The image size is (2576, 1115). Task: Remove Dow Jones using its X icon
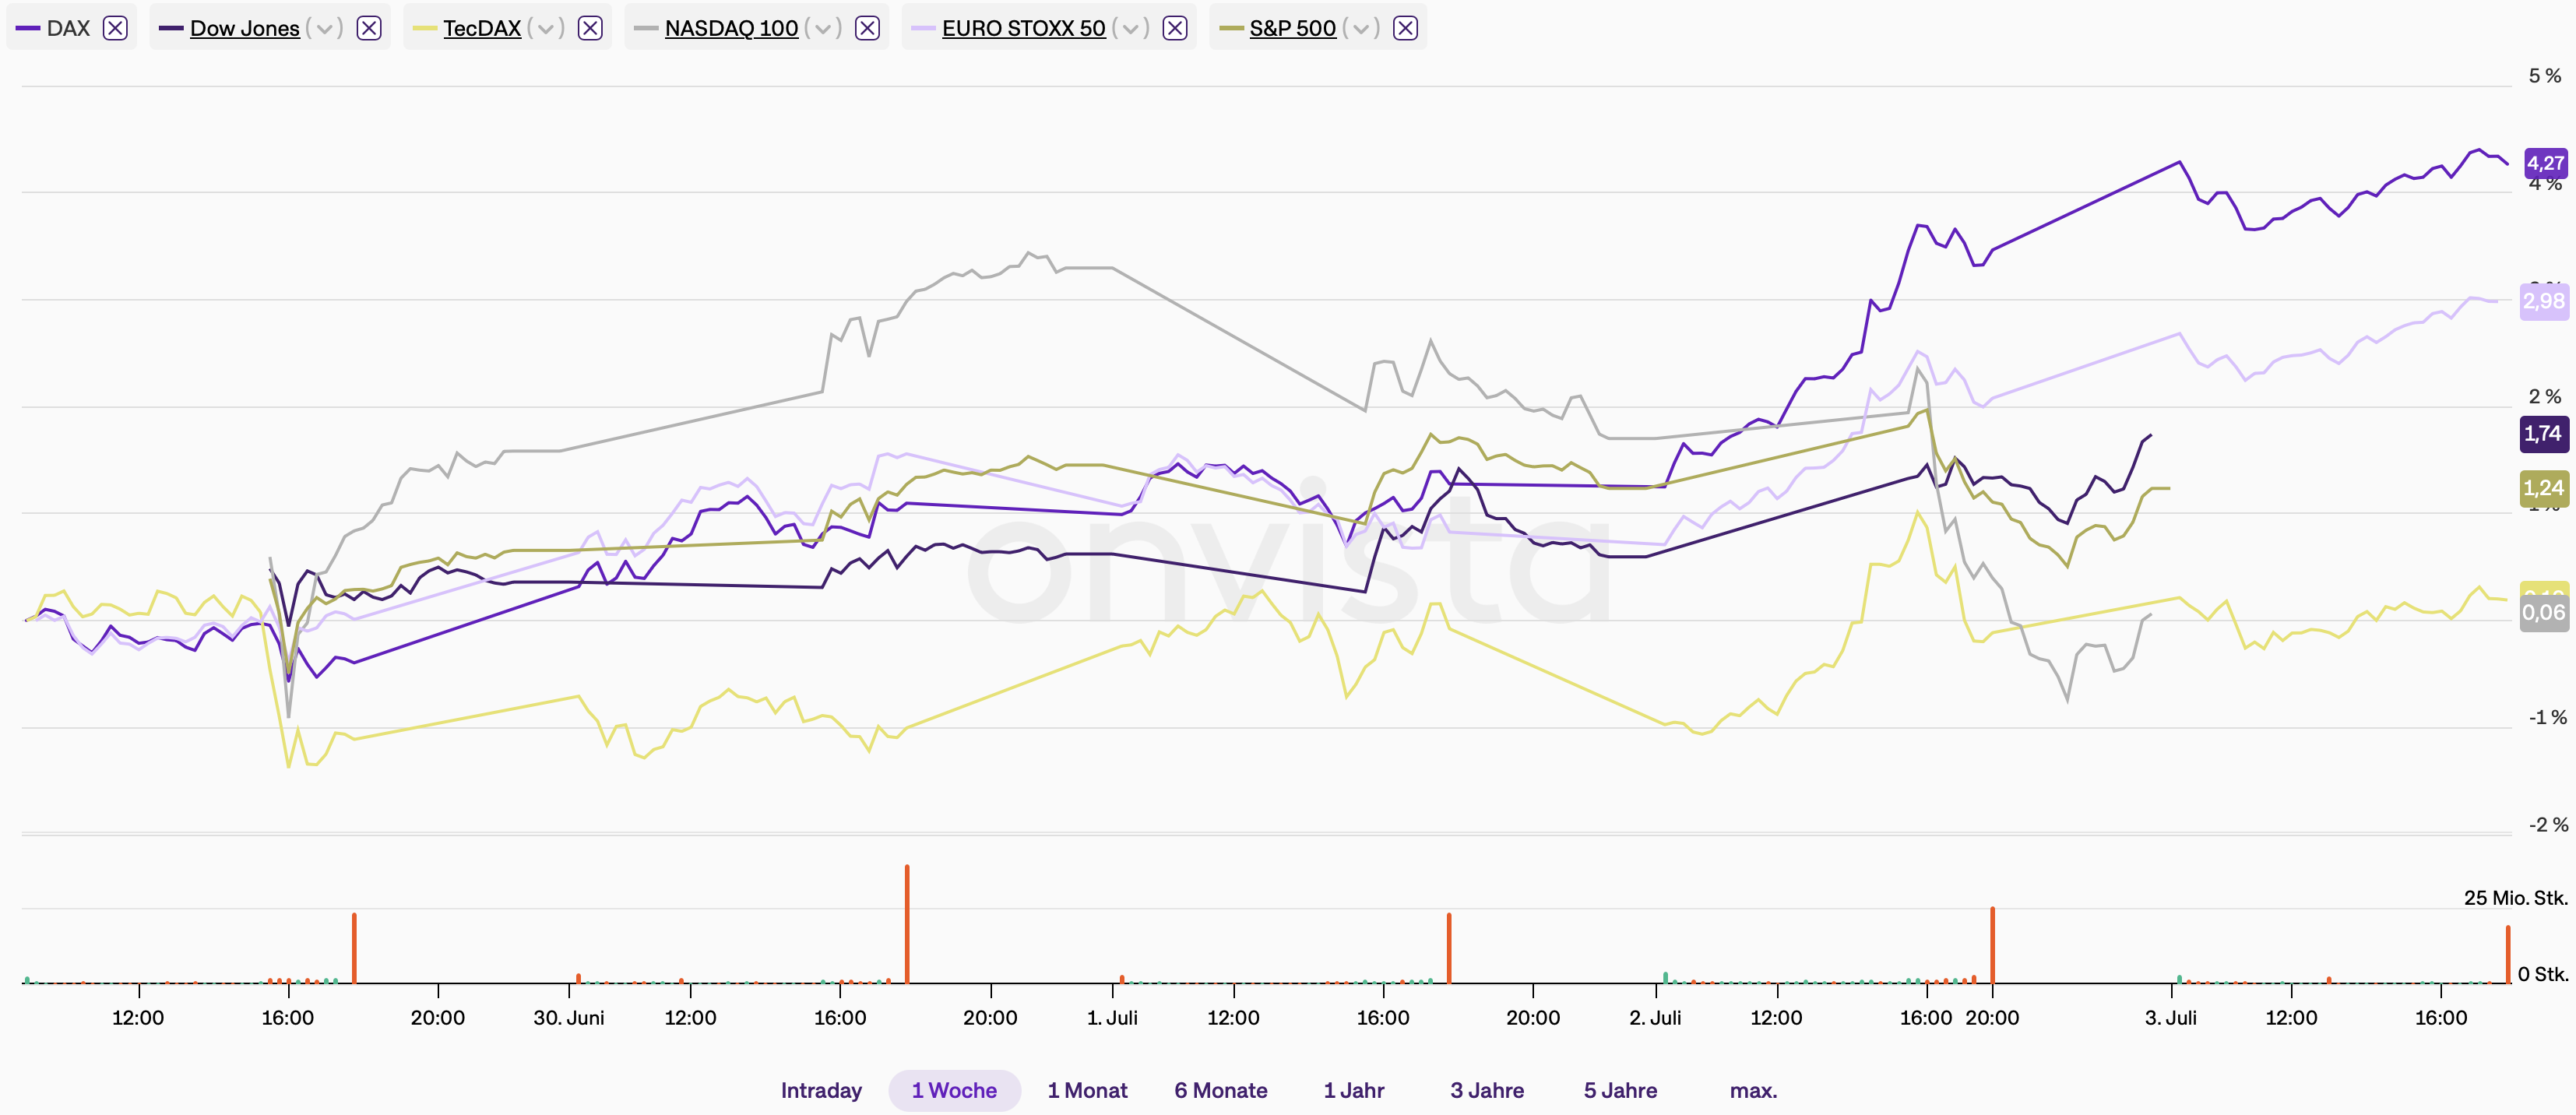369,28
